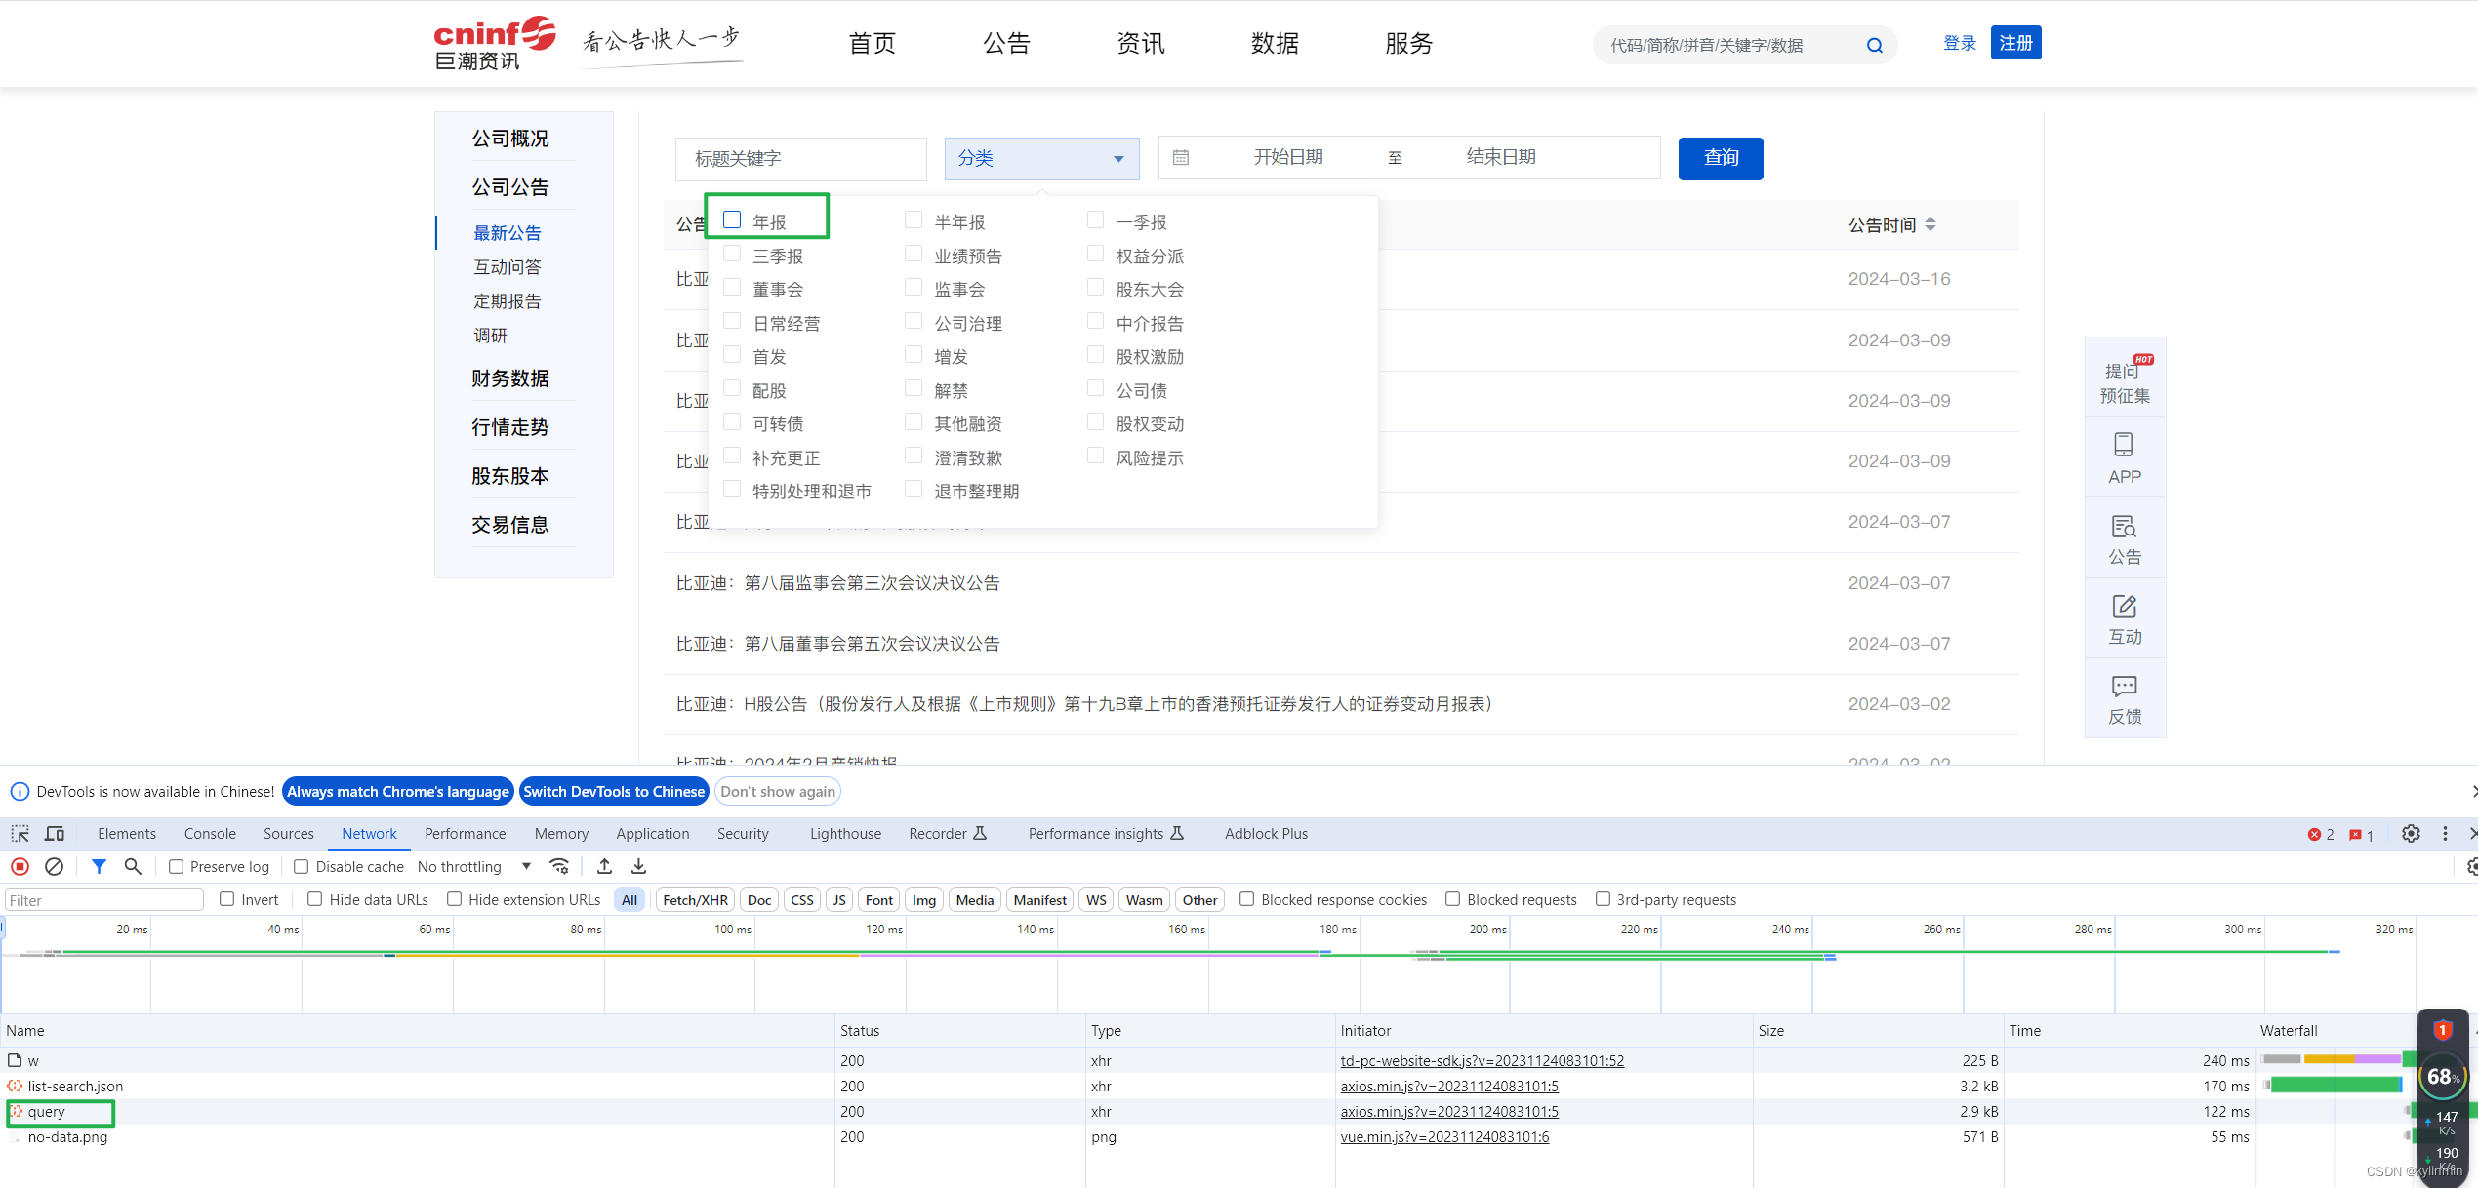Expand the 交易信息 sidebar section

pyautogui.click(x=510, y=525)
